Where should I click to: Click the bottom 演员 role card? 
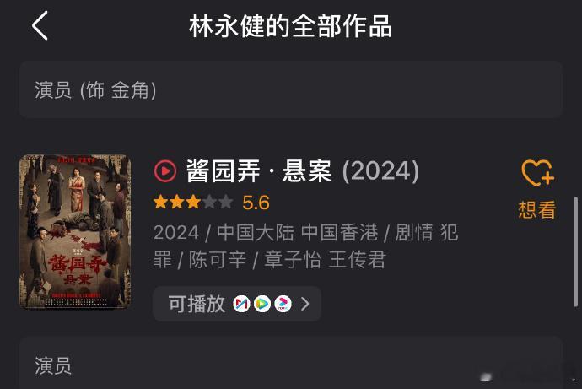(x=291, y=363)
